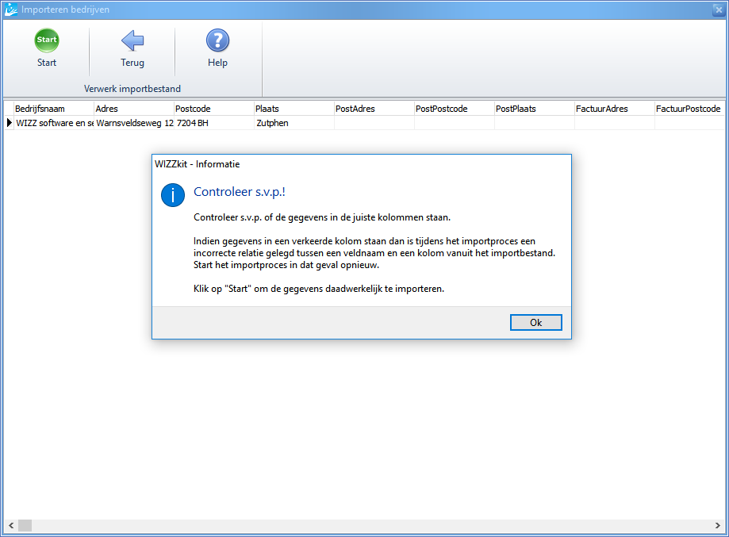This screenshot has height=537, width=729.
Task: Click the Postcode column header
Action: [213, 109]
